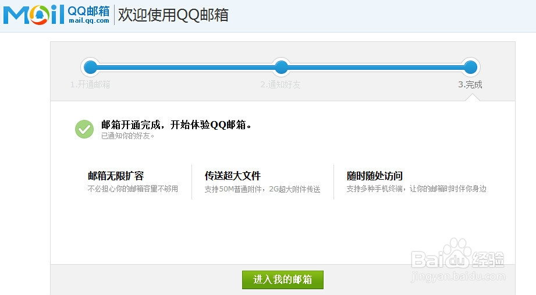This screenshot has width=536, height=295.
Task: Click the green 进入我的邮箱 button
Action: point(283,280)
